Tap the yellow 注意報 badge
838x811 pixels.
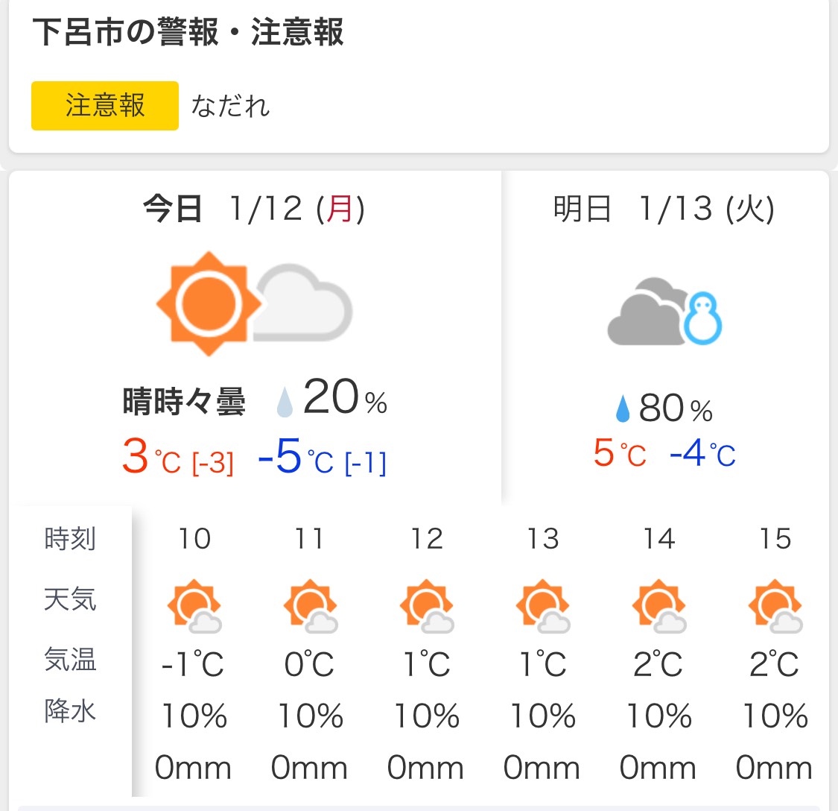(105, 106)
